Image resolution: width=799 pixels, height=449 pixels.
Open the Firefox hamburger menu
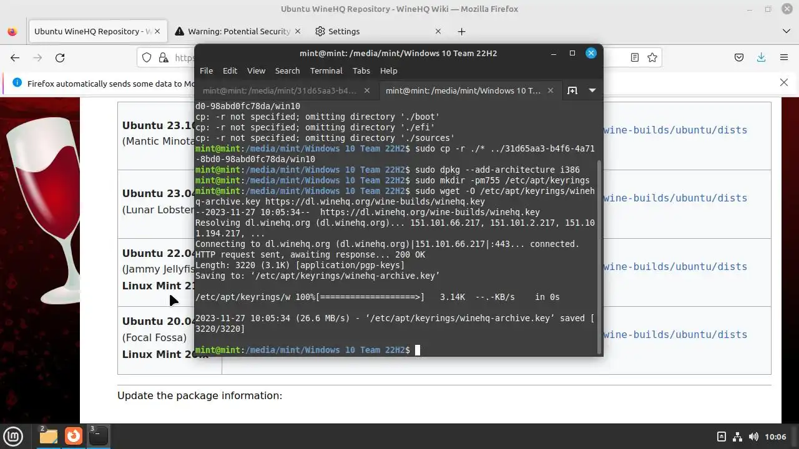pyautogui.click(x=784, y=57)
